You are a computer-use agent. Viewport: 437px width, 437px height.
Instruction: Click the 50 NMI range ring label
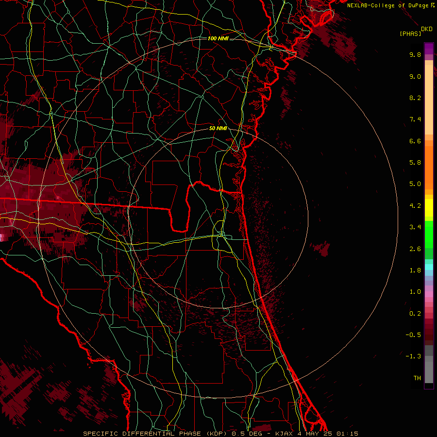(218, 129)
